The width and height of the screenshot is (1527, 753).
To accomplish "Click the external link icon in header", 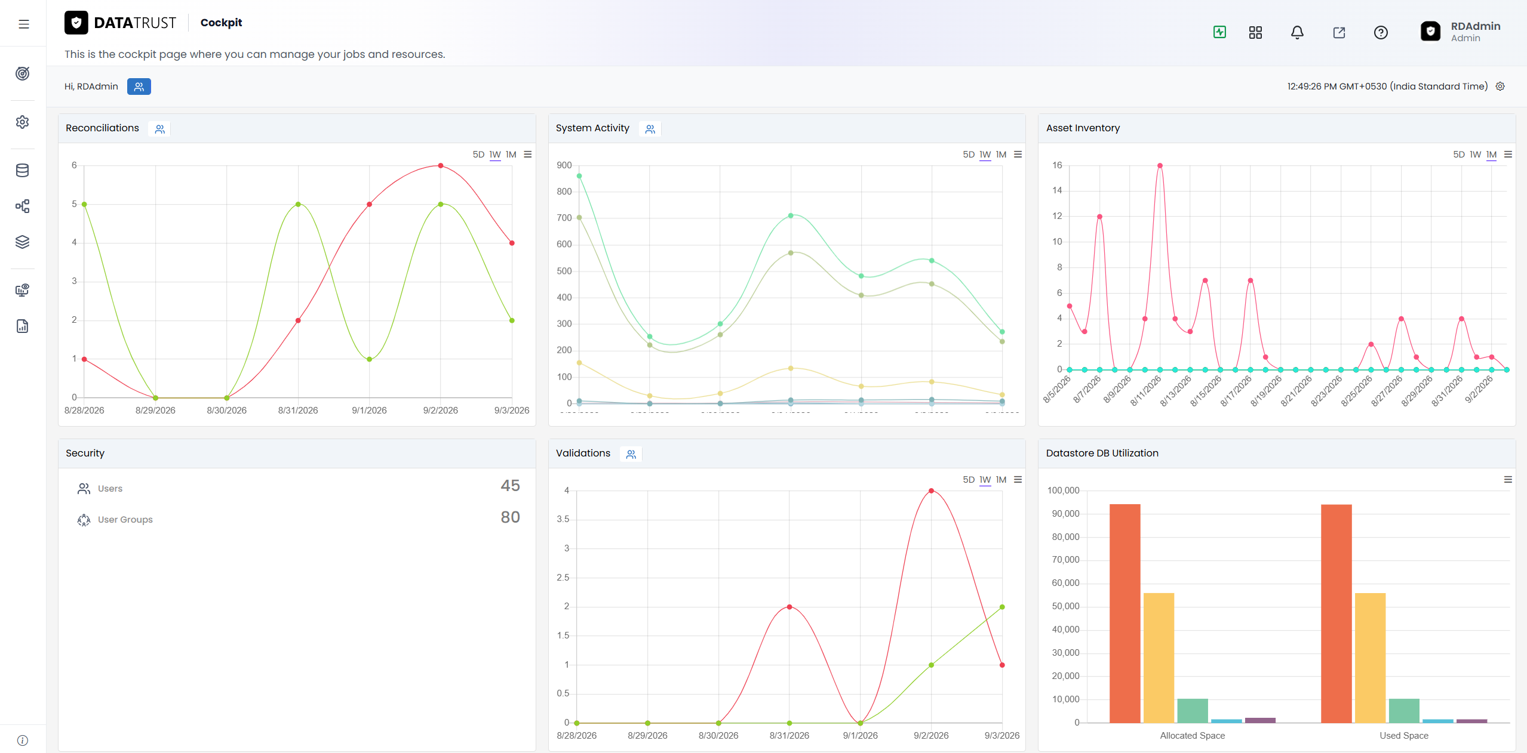I will tap(1339, 32).
